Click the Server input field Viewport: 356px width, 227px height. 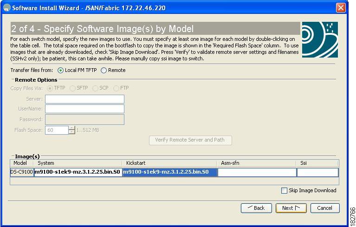[84, 99]
